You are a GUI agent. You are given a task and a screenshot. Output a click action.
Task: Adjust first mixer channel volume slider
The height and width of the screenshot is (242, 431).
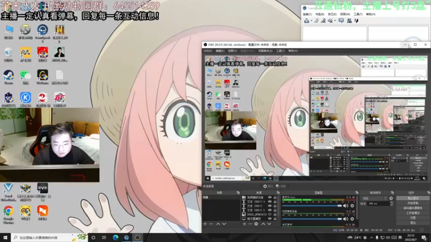point(312,206)
